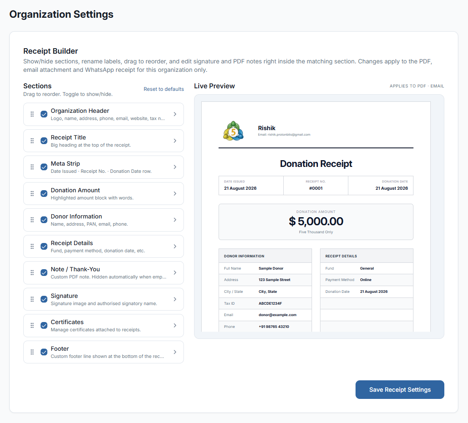This screenshot has width=468, height=423.
Task: Click the Rishik organization name in the preview
Action: coord(266,128)
